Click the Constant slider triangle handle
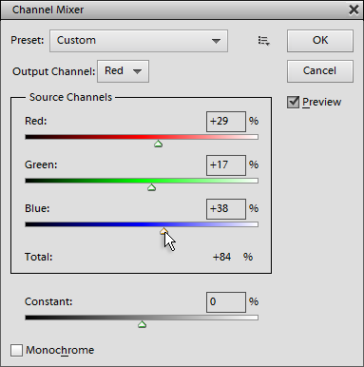Image resolution: width=364 pixels, height=367 pixels. pos(142,324)
